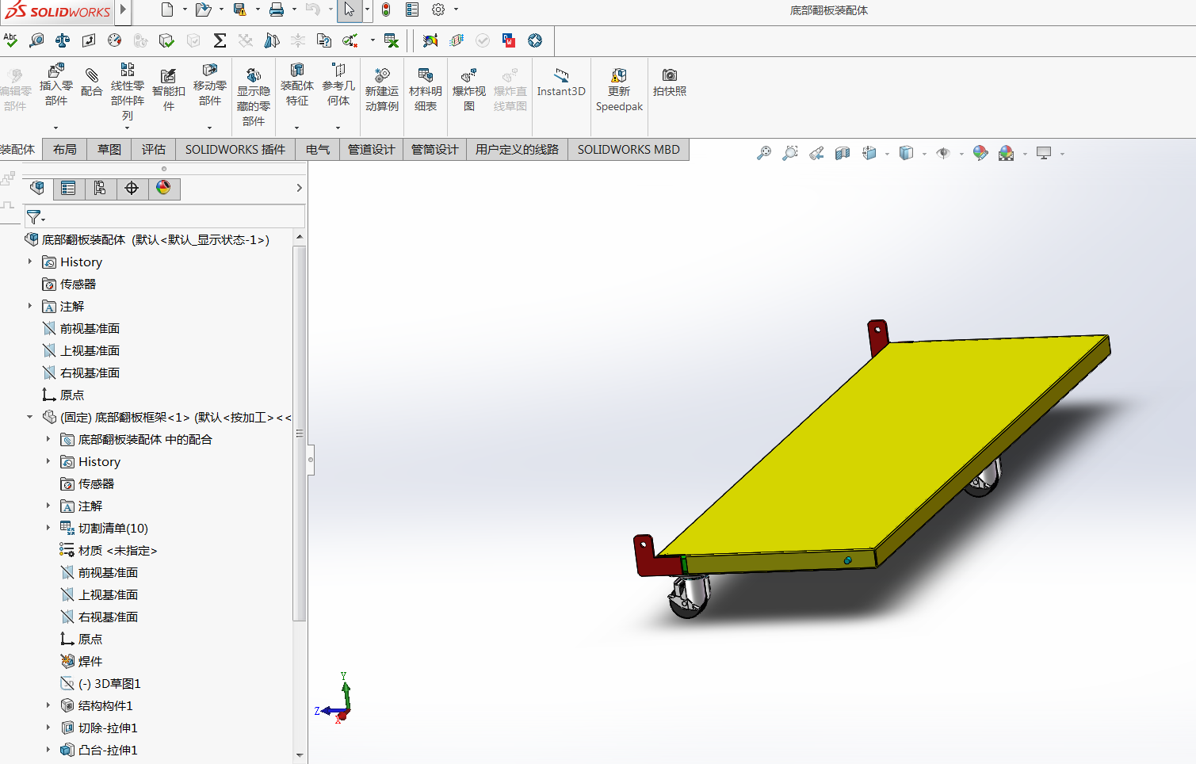Click the Equations sigma icon

[x=220, y=40]
